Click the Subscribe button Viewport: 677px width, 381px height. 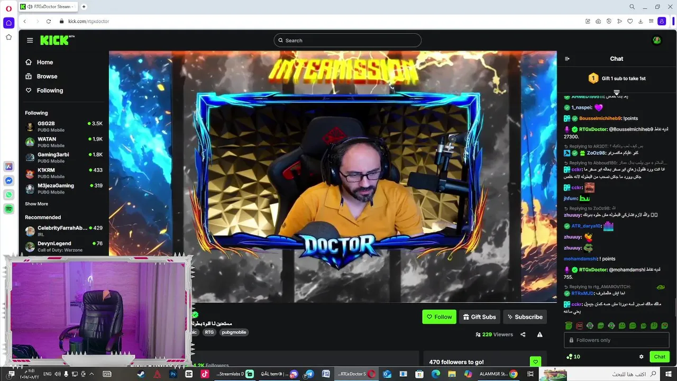tap(525, 317)
